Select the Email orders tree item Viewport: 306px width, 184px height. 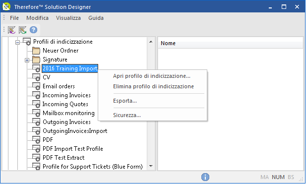[59, 86]
